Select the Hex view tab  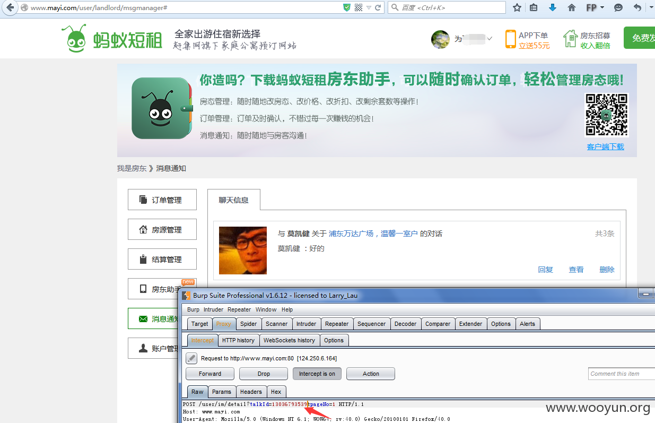[276, 392]
